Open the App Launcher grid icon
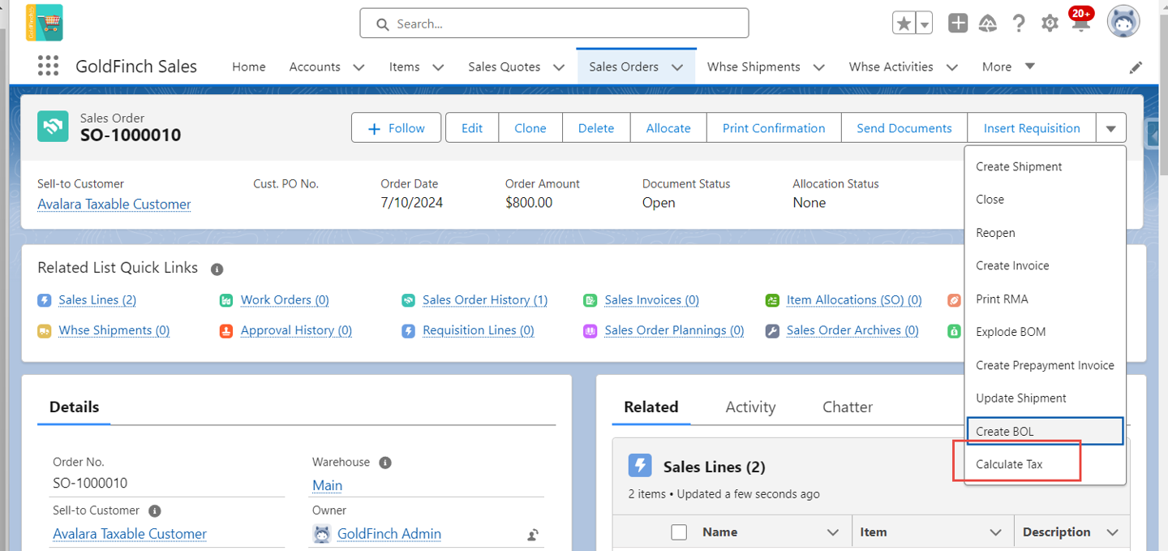1168x551 pixels. click(x=49, y=66)
